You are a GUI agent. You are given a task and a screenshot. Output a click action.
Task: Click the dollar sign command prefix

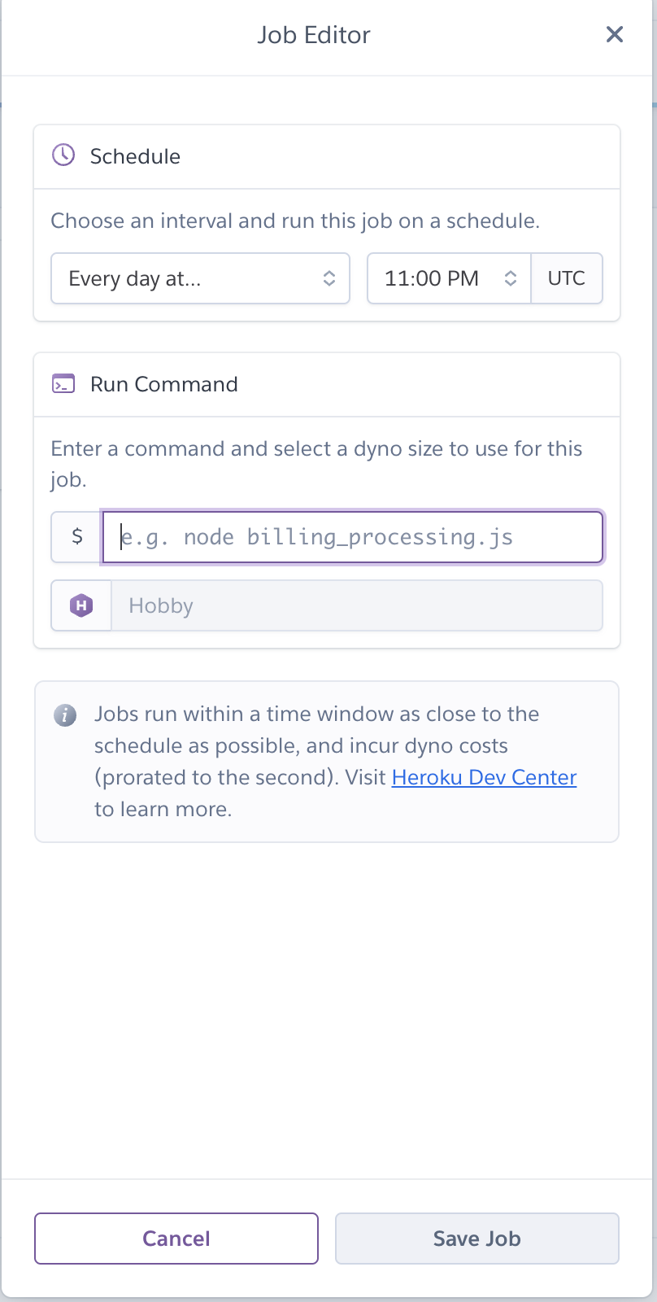[77, 536]
